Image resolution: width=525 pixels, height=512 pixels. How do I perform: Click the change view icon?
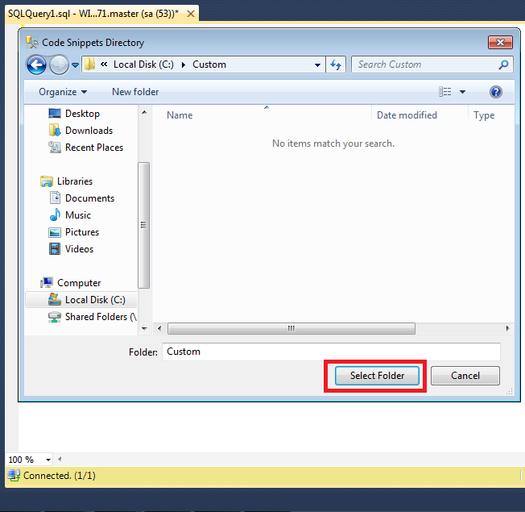(445, 92)
